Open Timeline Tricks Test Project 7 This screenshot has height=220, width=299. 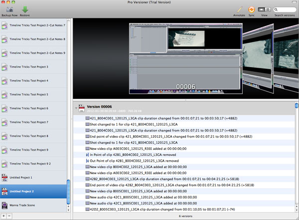(33, 122)
